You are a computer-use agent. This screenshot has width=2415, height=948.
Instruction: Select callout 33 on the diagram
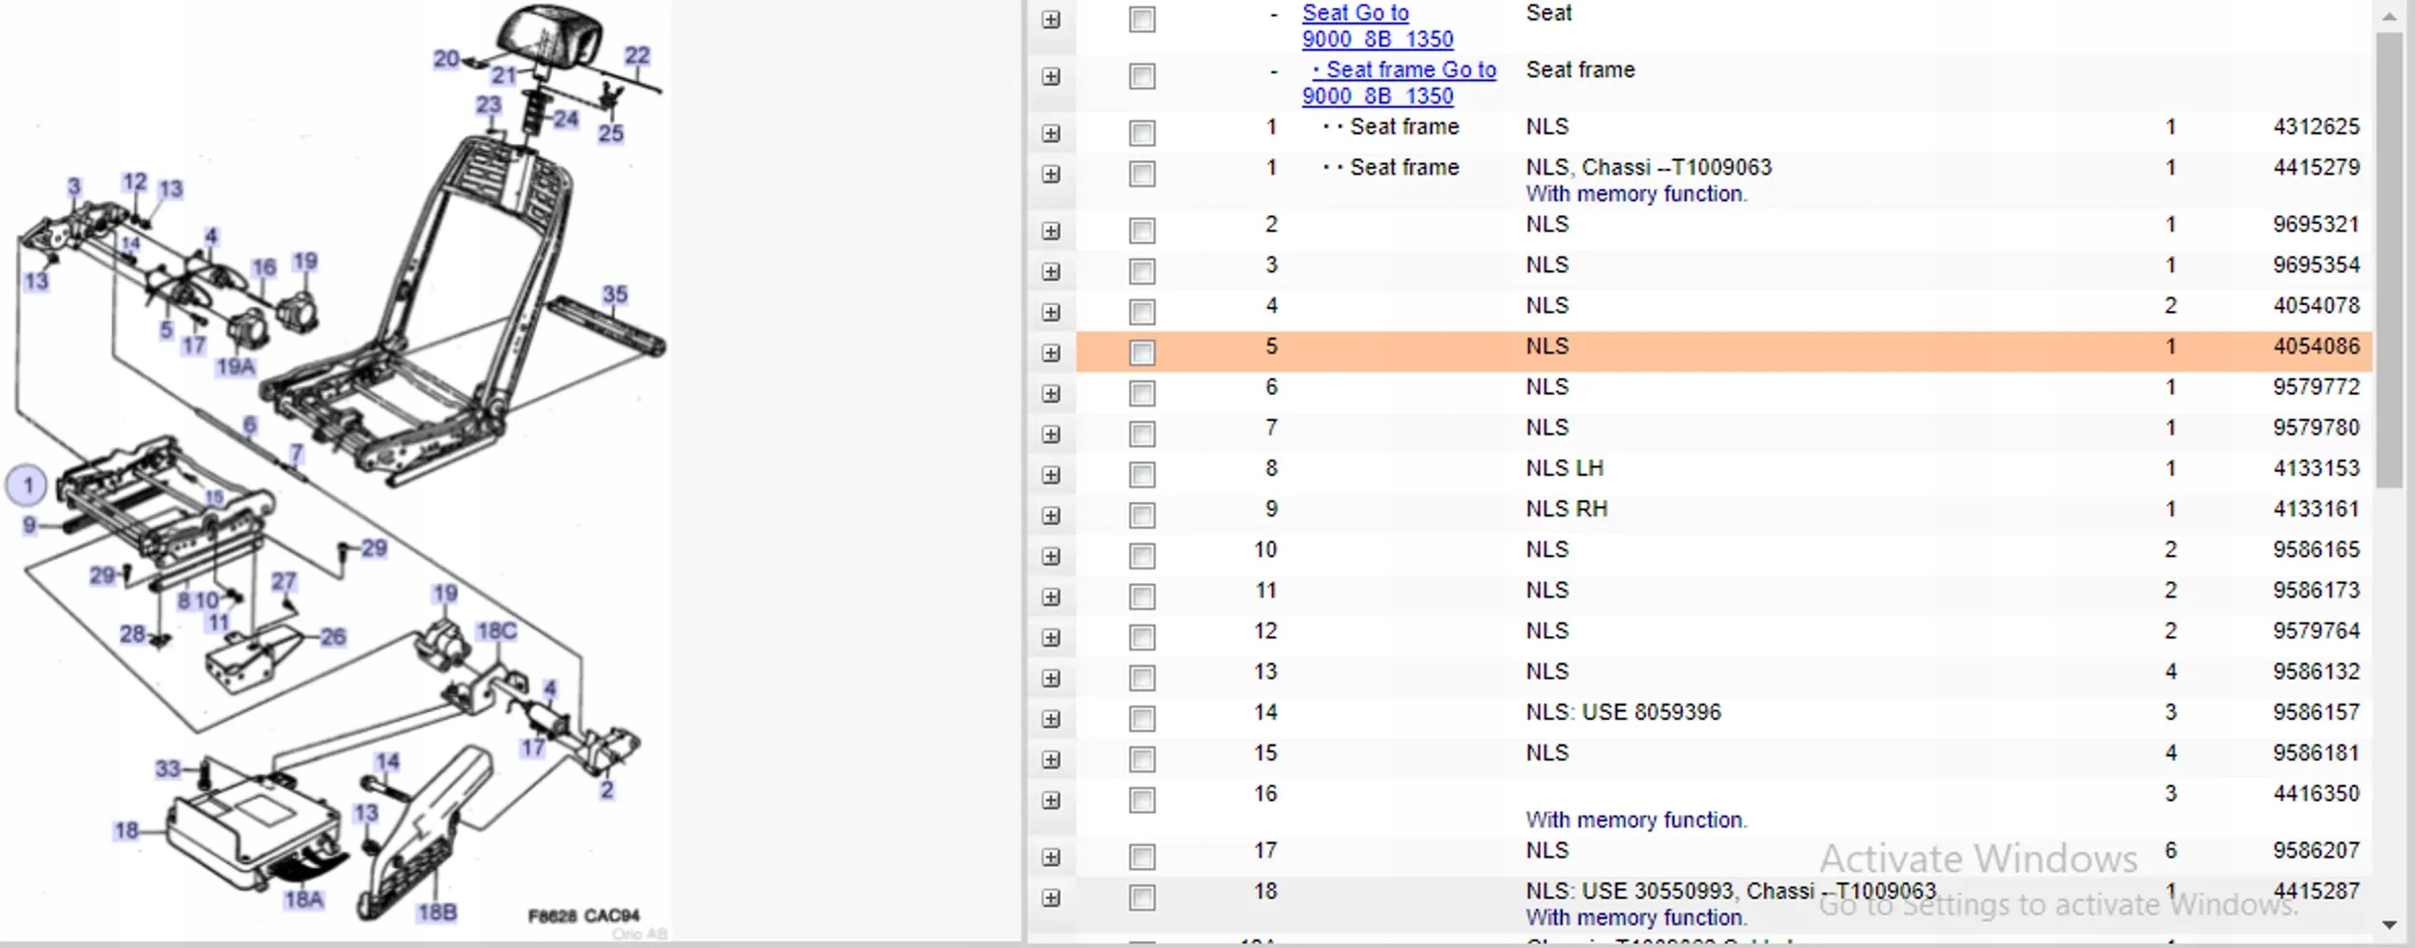point(168,768)
